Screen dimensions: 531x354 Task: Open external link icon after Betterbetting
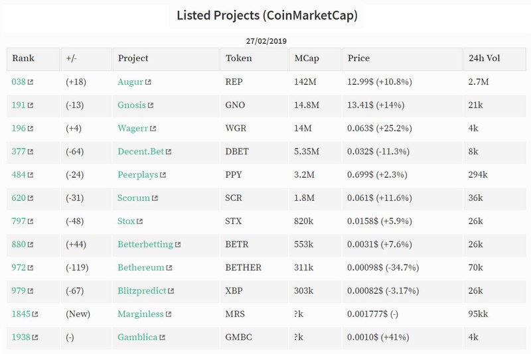click(x=178, y=245)
